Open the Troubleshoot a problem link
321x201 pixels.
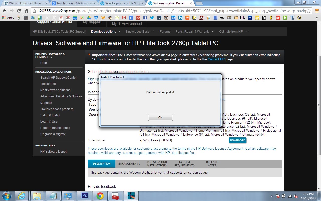coord(57,109)
